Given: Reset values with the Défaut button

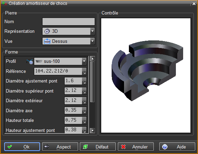Looking at the screenshot, I should 98,147.
